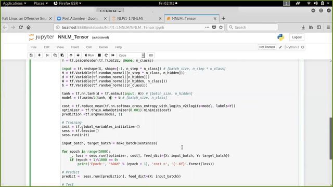The width and height of the screenshot is (333, 187).
Task: Restart the kernel icon
Action: click(x=106, y=56)
